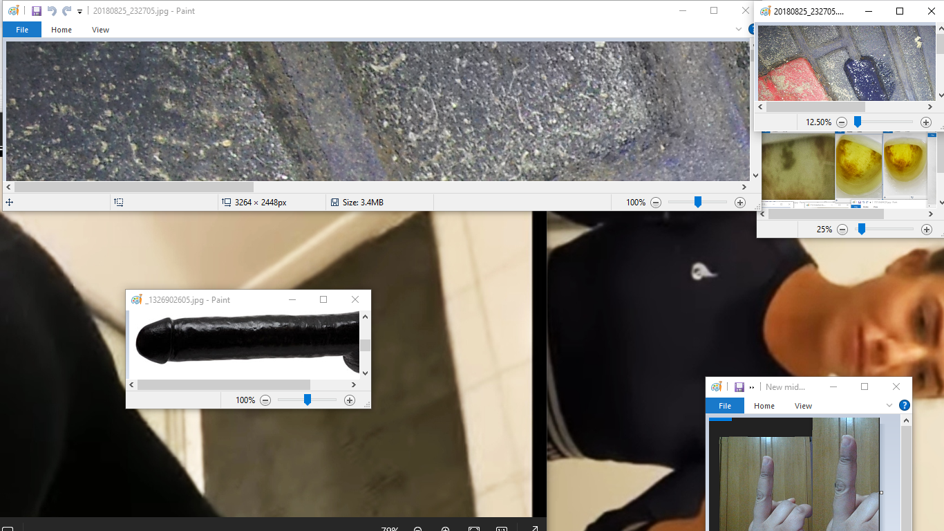The image size is (944, 531).
Task: Click Save icon in New mid Paint window
Action: coord(739,387)
